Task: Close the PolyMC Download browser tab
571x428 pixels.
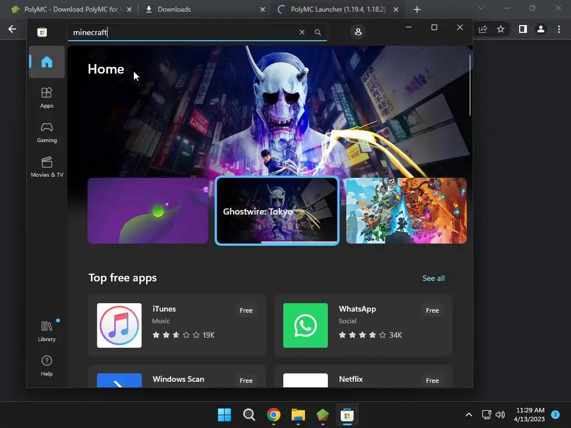Action: click(x=129, y=9)
